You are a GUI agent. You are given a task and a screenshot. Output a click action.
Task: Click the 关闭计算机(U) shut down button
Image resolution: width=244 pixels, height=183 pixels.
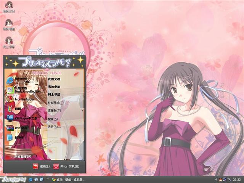(x=66, y=166)
